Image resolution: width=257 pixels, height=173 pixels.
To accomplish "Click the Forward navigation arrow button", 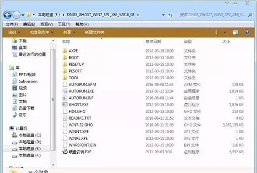I will click(x=16, y=15).
